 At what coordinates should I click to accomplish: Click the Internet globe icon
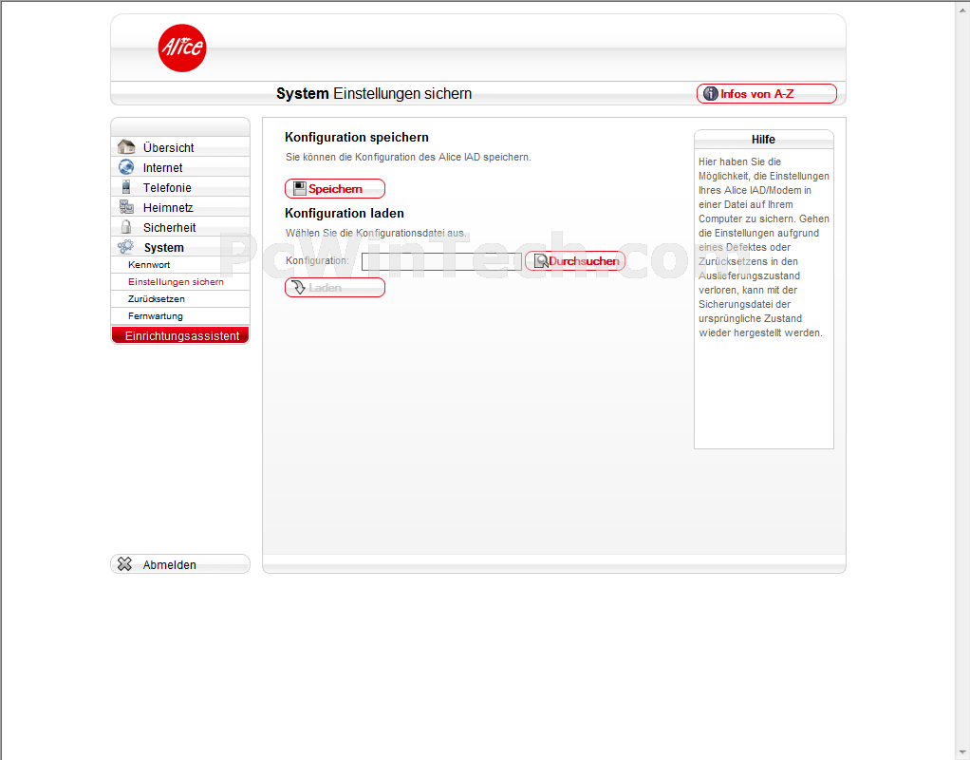tap(126, 167)
